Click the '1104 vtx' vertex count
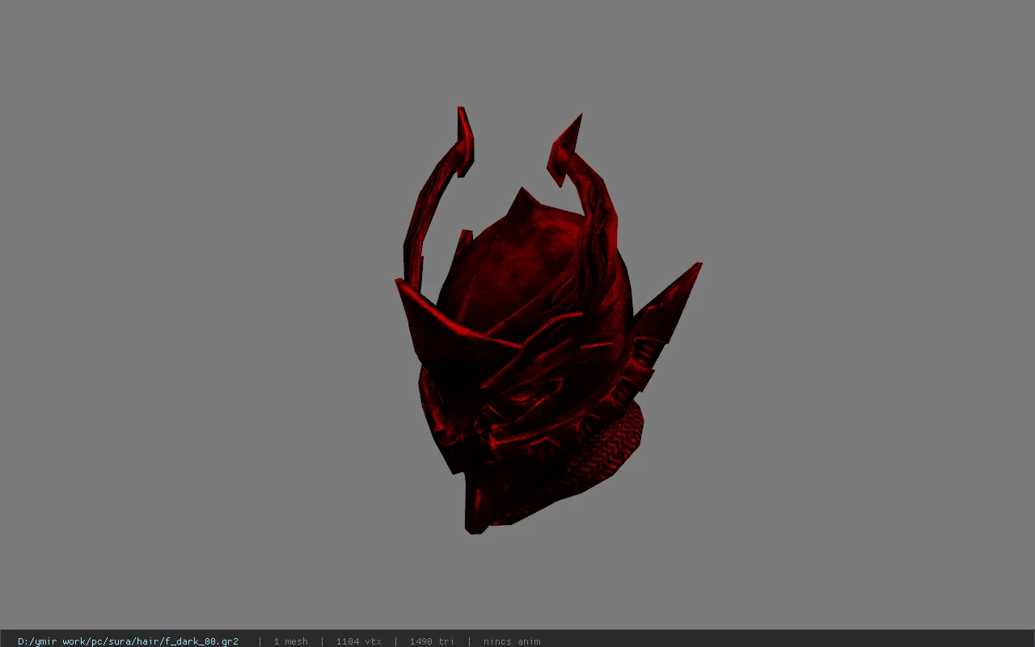Image resolution: width=1035 pixels, height=647 pixels. [358, 641]
